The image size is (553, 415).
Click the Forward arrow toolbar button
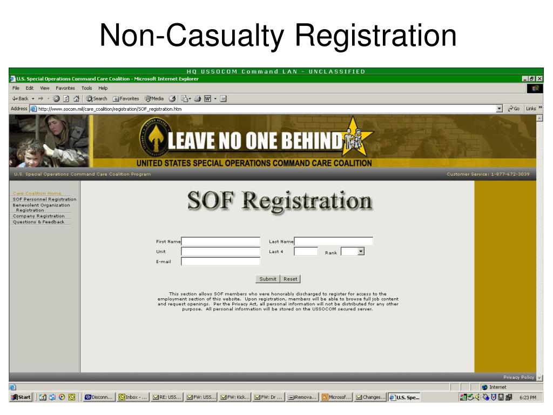click(41, 99)
